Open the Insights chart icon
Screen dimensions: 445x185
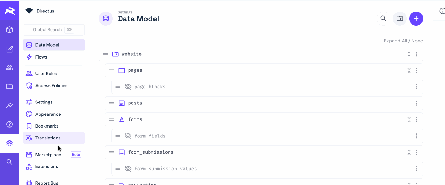[x=9, y=105]
